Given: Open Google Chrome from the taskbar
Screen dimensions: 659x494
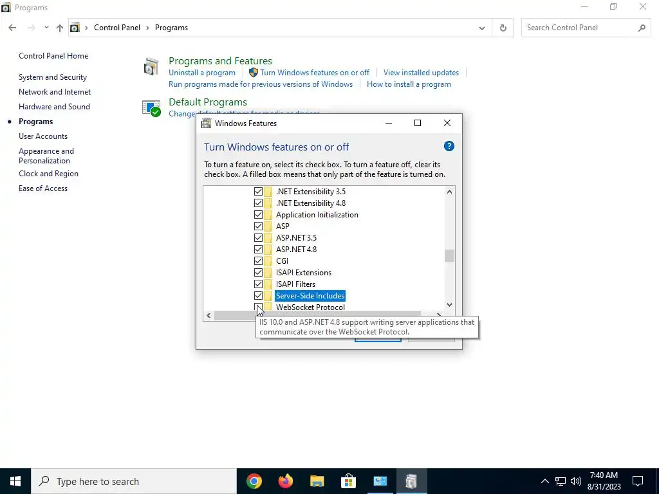Looking at the screenshot, I should (254, 481).
